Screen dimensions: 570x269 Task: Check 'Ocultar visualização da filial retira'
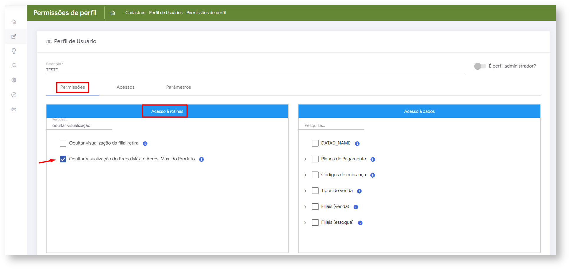pos(63,143)
